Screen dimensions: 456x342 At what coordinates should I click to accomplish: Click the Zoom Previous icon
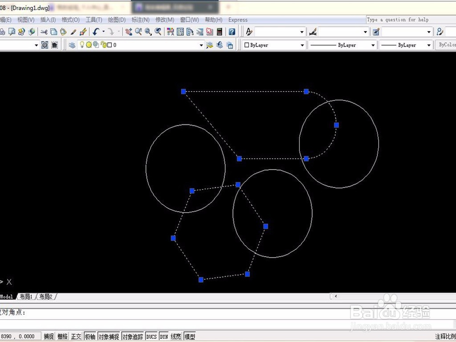click(158, 31)
